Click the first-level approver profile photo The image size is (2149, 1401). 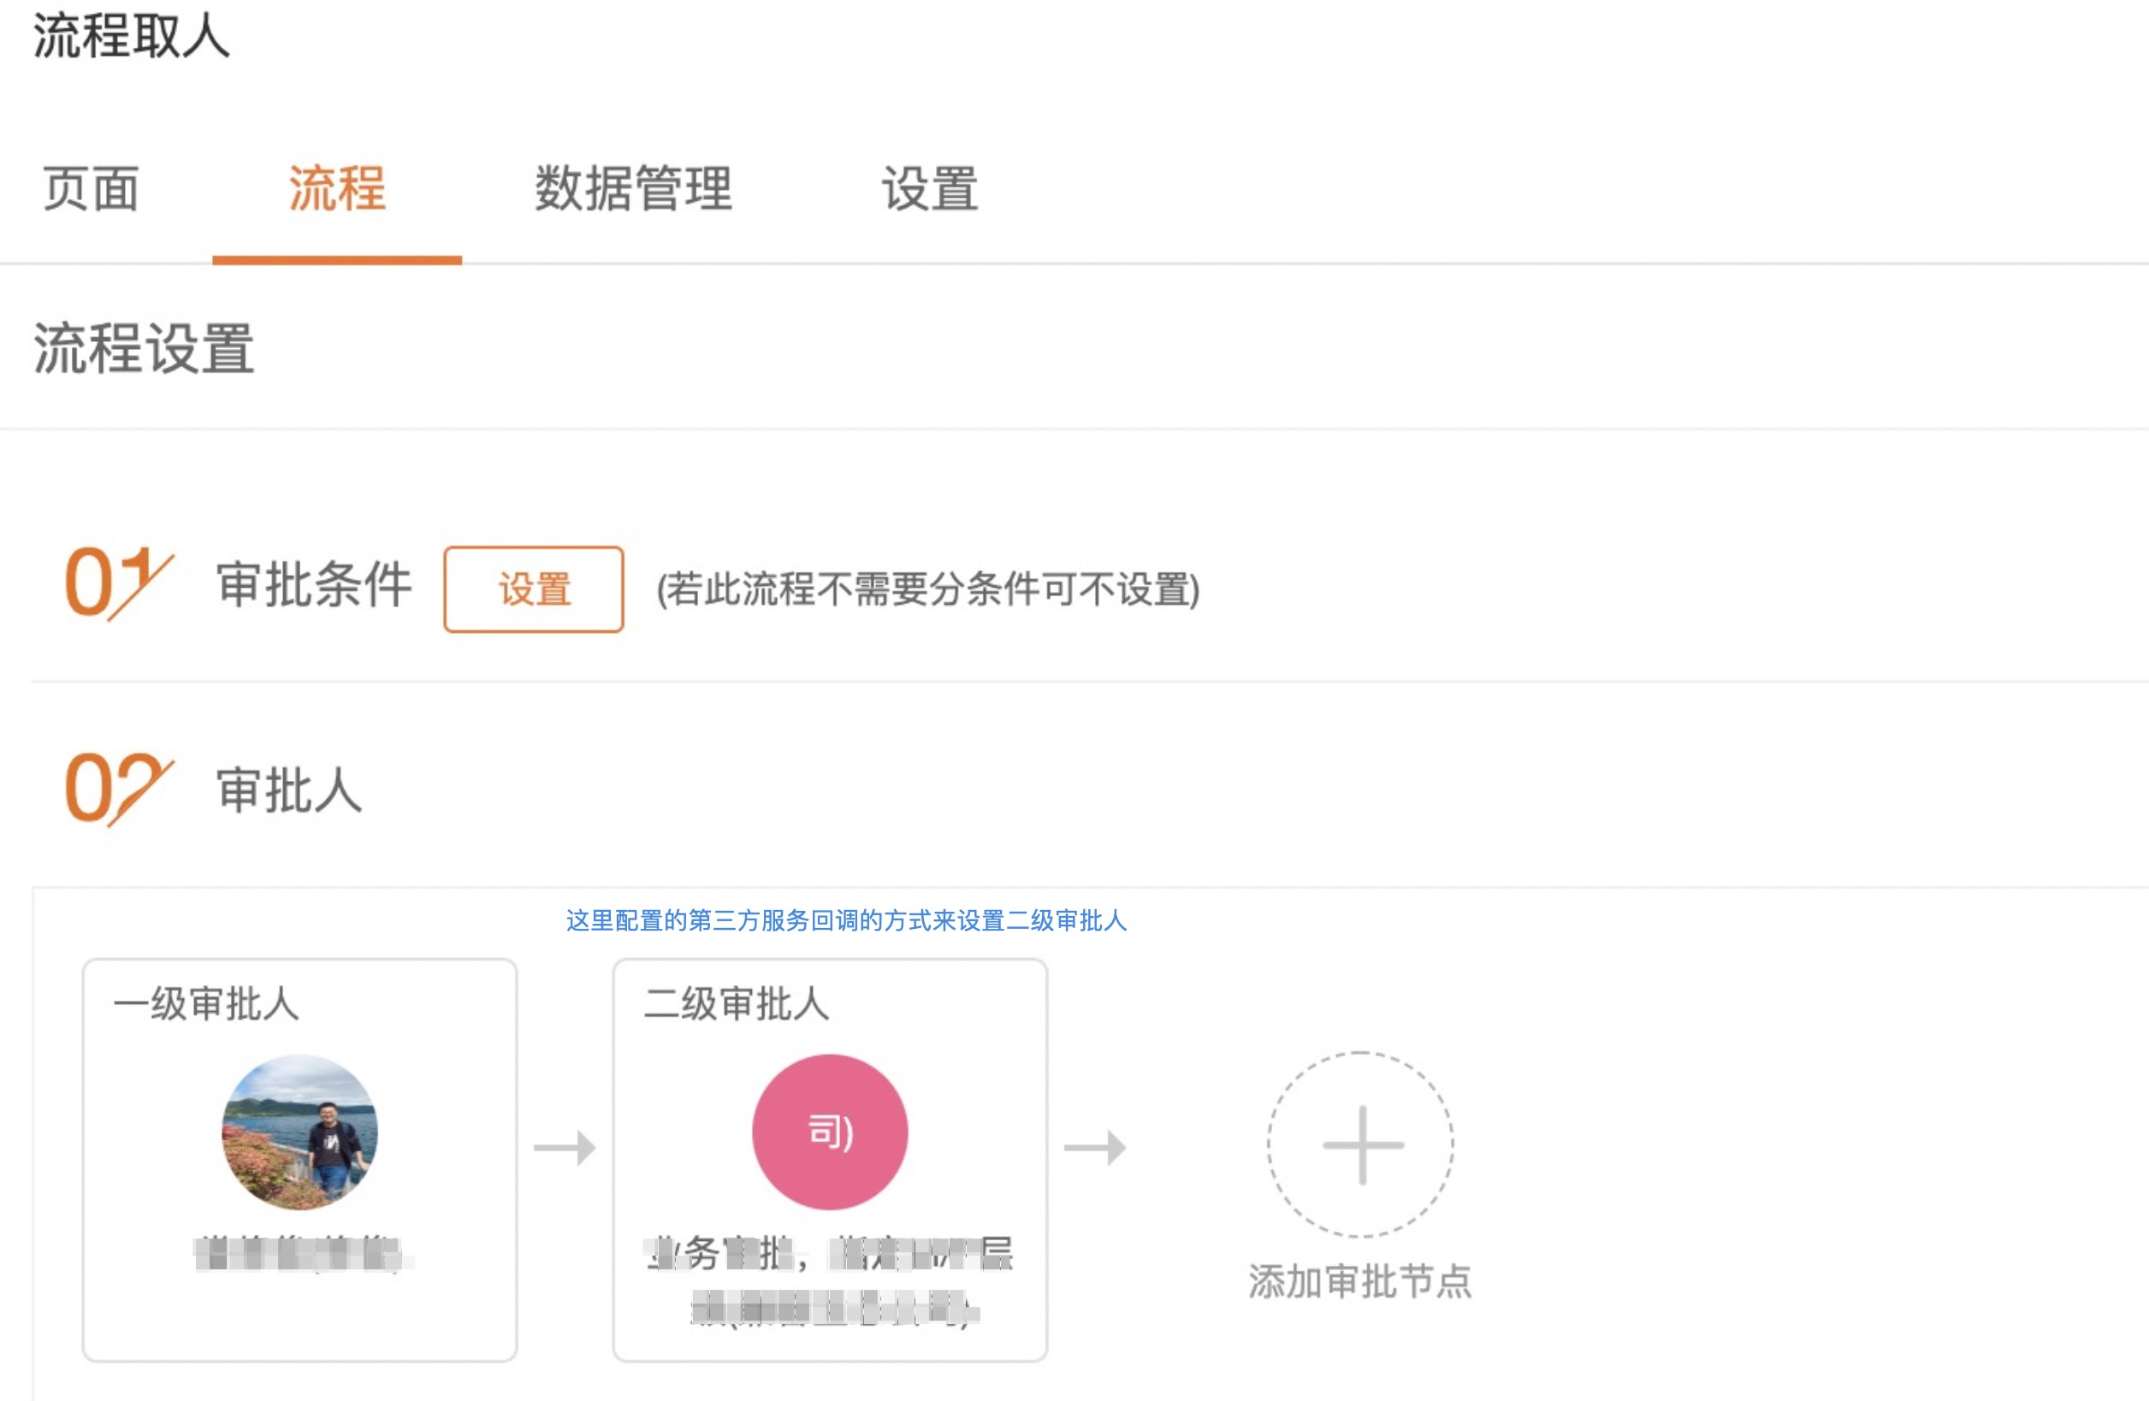(299, 1132)
